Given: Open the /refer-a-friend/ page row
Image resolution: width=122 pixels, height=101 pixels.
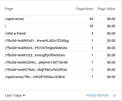Looking at the screenshot, I should (60, 33).
